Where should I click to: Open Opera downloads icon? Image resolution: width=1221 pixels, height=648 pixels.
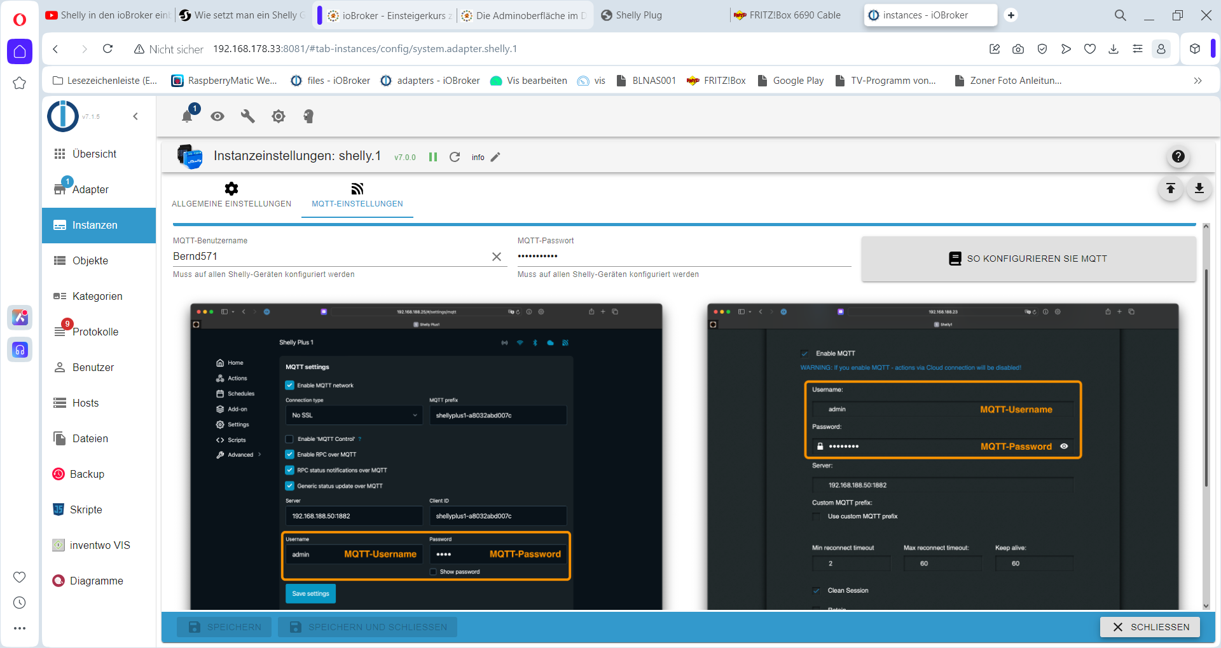(x=1114, y=49)
